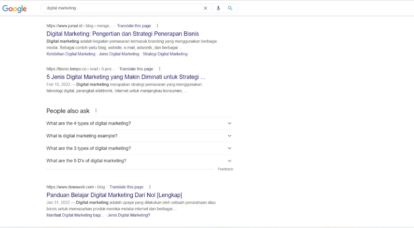Expand "What are the 3 types of digital marketing?"
This screenshot has width=414, height=228.
(139, 148)
